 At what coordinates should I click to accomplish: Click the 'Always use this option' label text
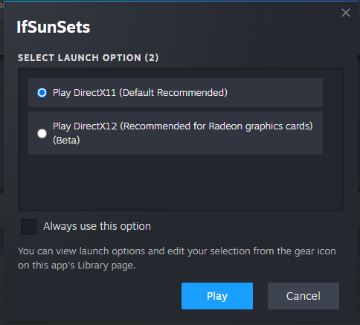pos(97,226)
